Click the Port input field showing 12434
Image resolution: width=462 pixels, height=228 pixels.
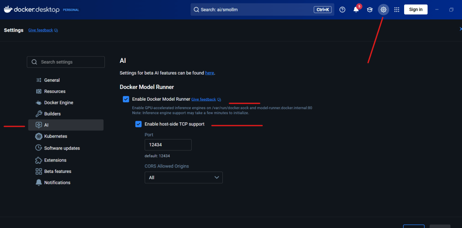point(168,145)
